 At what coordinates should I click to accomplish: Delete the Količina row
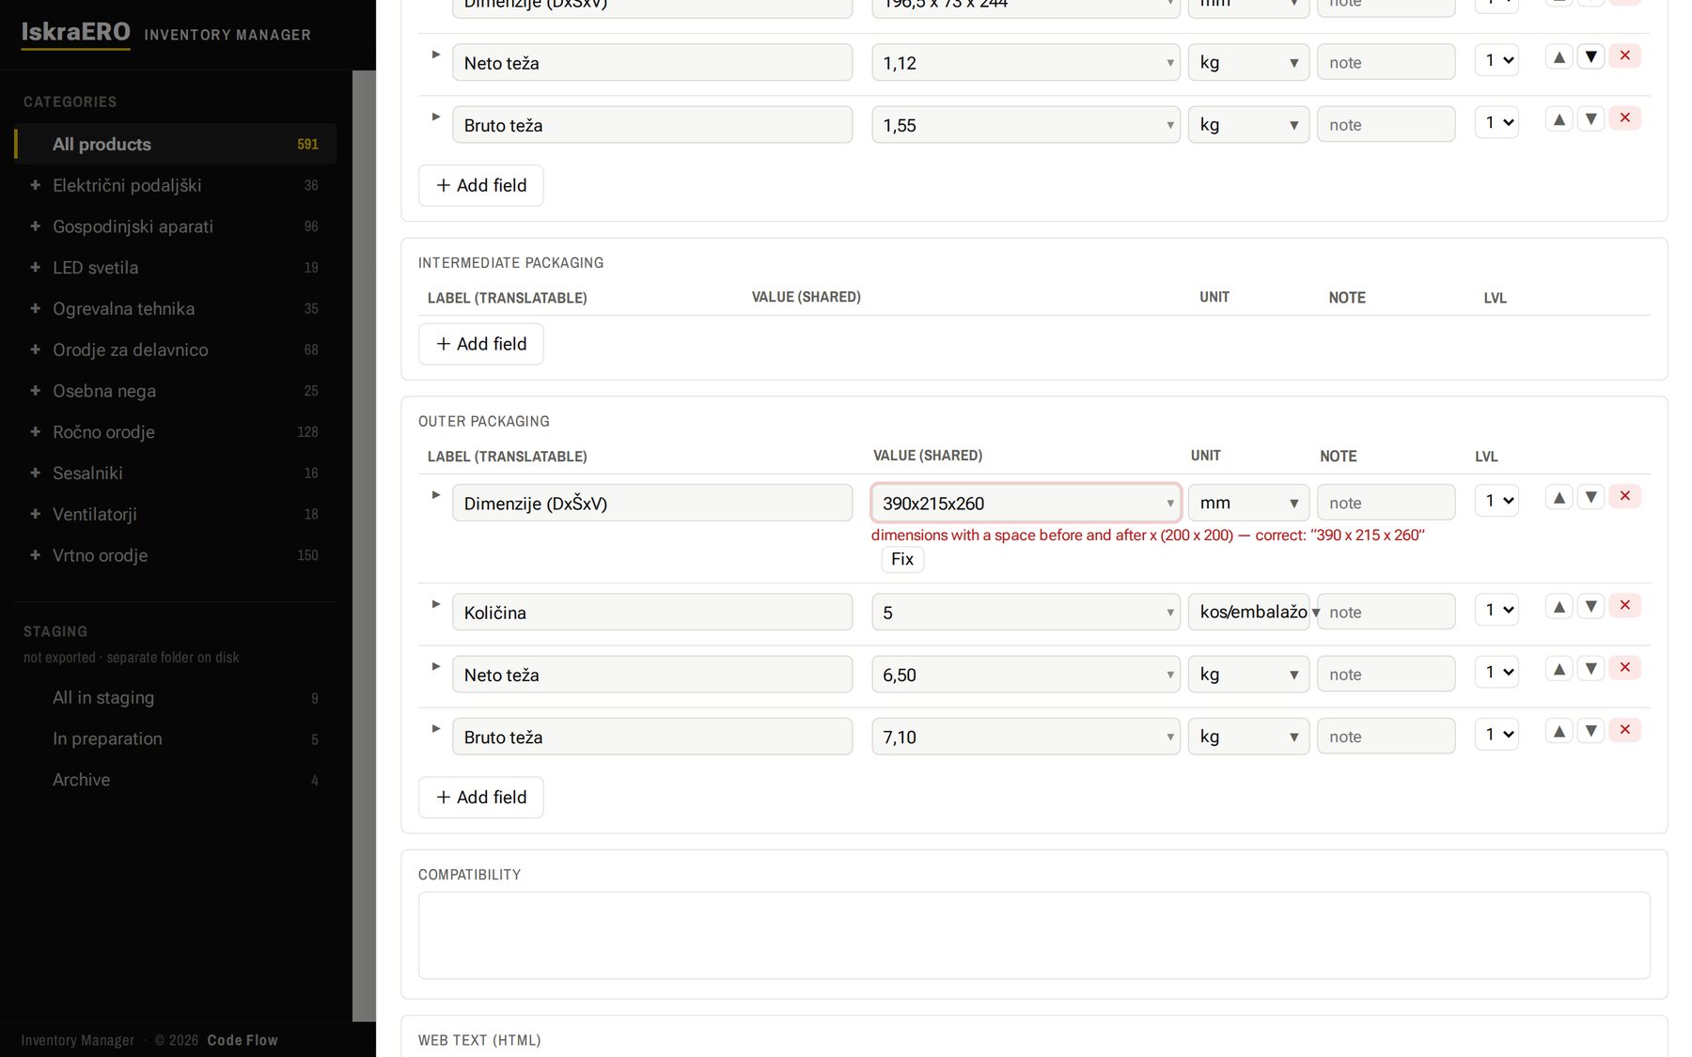[x=1624, y=606]
